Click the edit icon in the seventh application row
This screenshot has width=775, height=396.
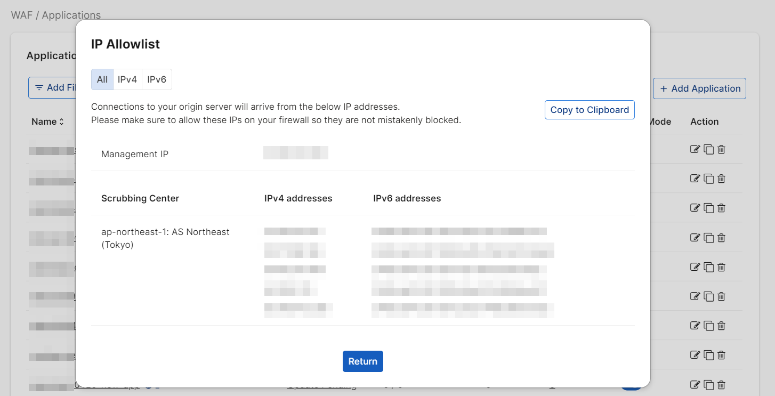point(695,325)
